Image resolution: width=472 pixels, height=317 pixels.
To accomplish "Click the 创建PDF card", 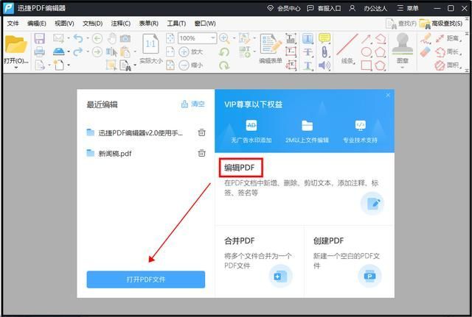I will tap(349, 261).
